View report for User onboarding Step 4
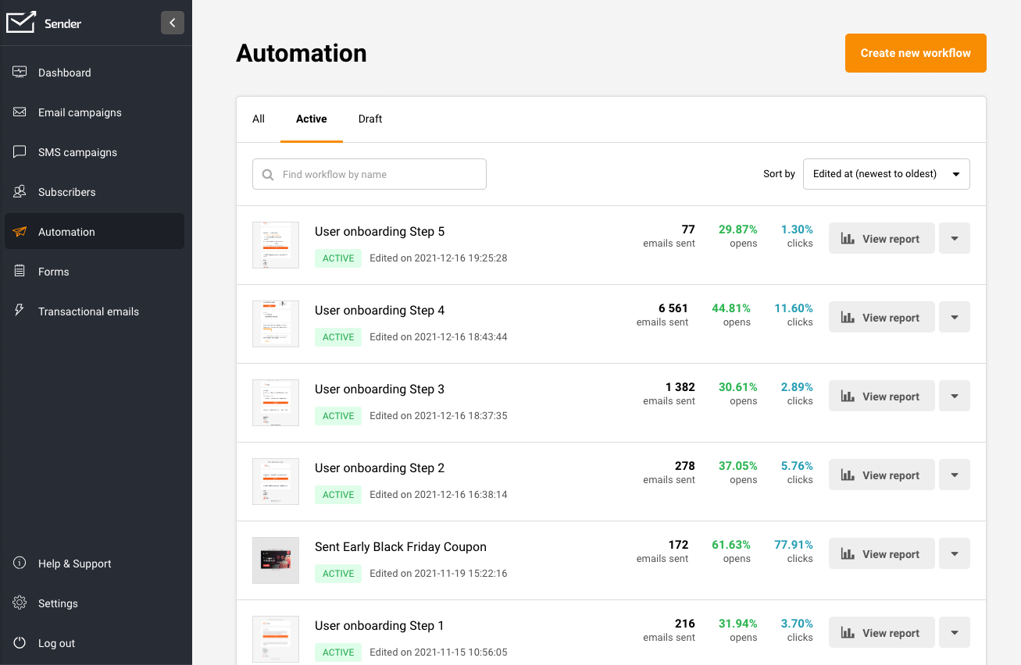 (x=881, y=317)
